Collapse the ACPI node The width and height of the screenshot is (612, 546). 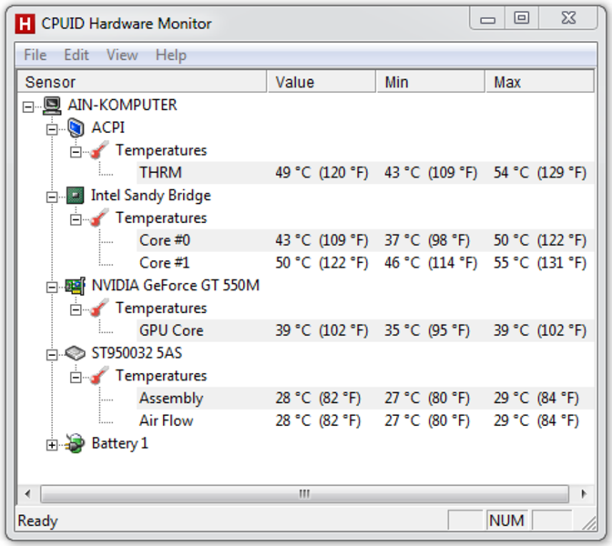(52, 129)
